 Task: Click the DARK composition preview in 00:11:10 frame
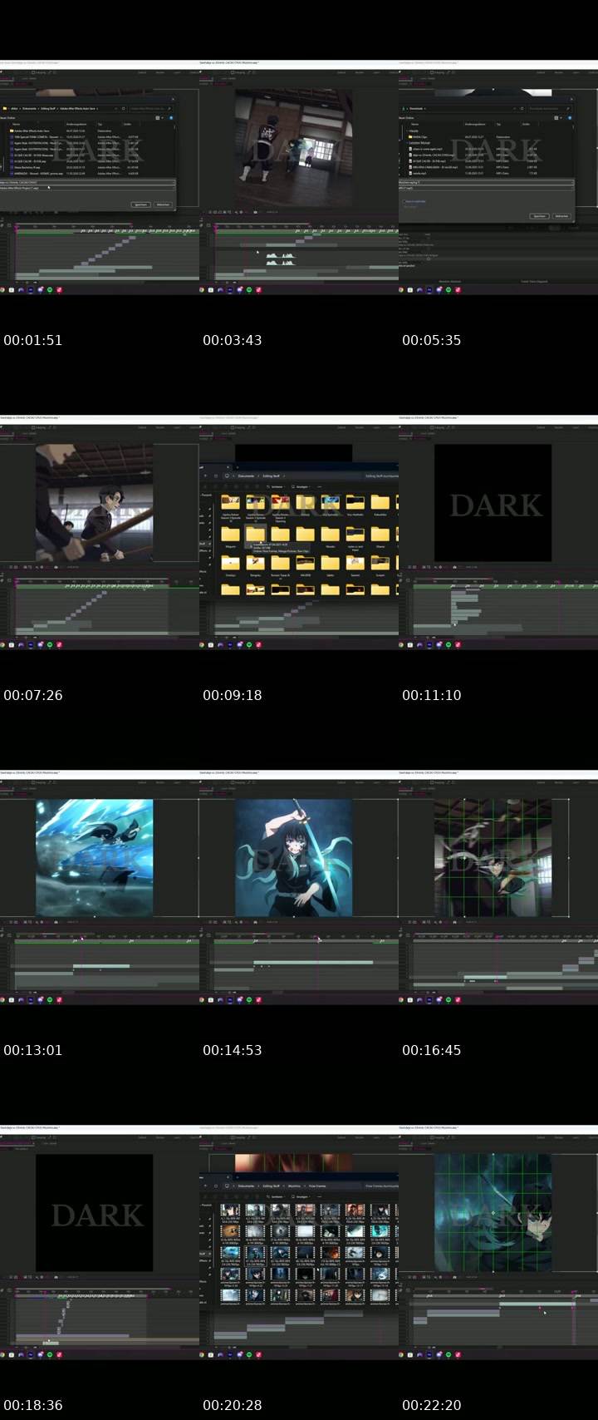click(x=493, y=503)
